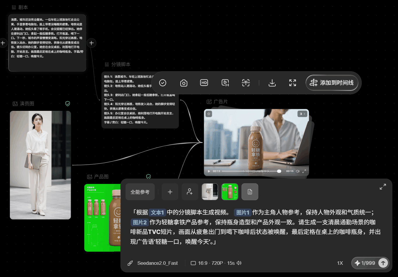
Task: Select the 演员图 woman image node
Action: tap(40, 165)
